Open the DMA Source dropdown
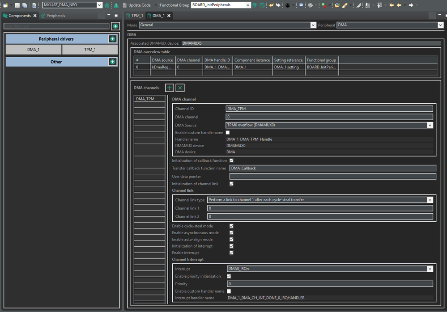Screen dimensions: 447x312 pyautogui.click(x=430, y=126)
